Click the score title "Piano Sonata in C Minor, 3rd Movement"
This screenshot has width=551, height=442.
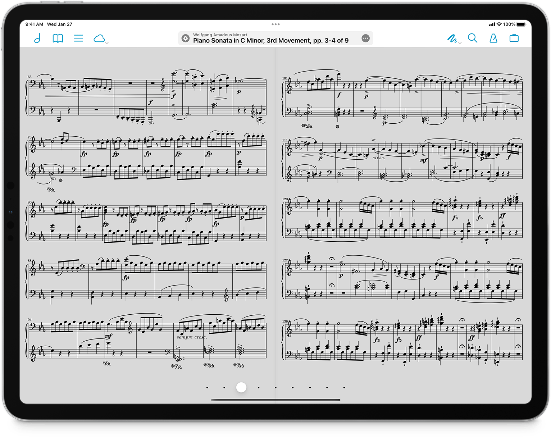252,41
